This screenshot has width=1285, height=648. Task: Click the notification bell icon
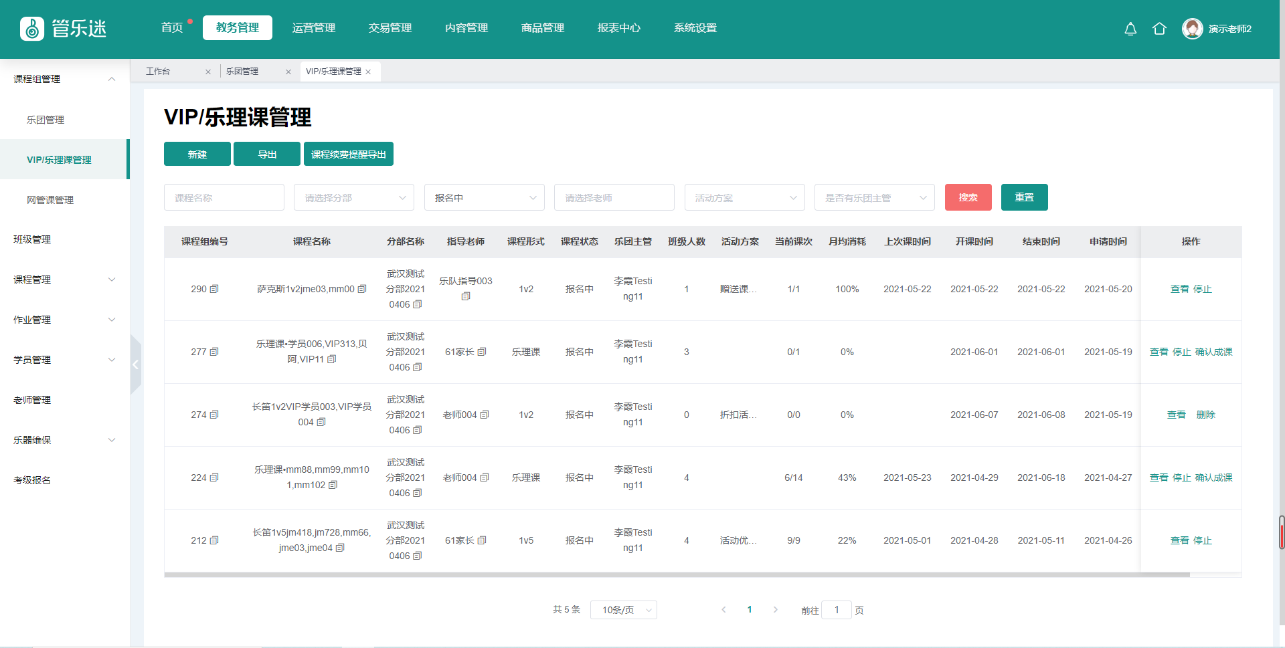[x=1130, y=29]
